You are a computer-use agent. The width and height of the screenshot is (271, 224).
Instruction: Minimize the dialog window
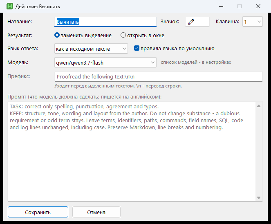click(221, 6)
